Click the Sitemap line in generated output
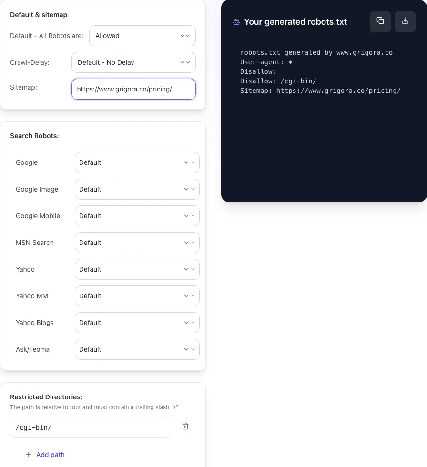Viewport: 427px width, 467px height. [320, 91]
